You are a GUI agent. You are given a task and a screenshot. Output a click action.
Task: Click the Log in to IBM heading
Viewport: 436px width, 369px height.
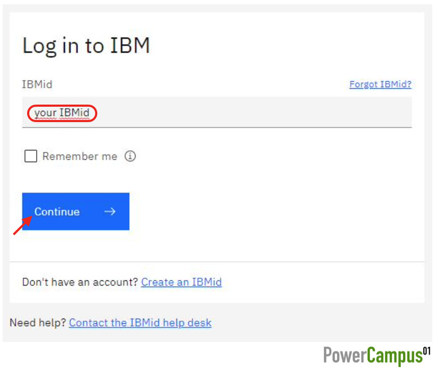pos(86,46)
